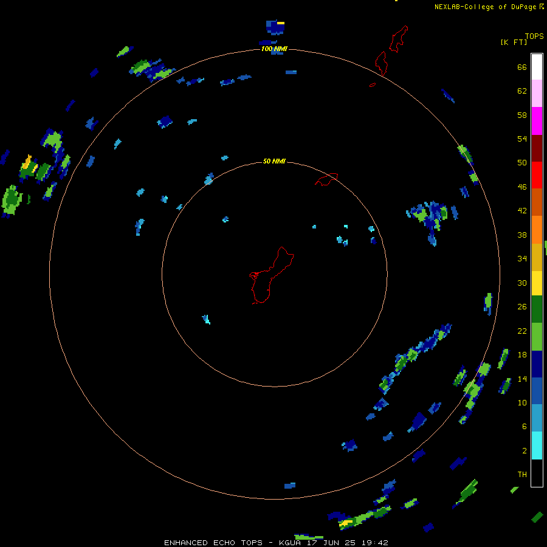Click the "NEXLAB-College of DuPage" credit text
The width and height of the screenshot is (547, 547).
click(x=485, y=7)
